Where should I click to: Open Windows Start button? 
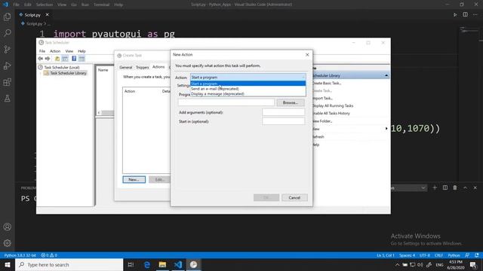pyautogui.click(x=8, y=264)
